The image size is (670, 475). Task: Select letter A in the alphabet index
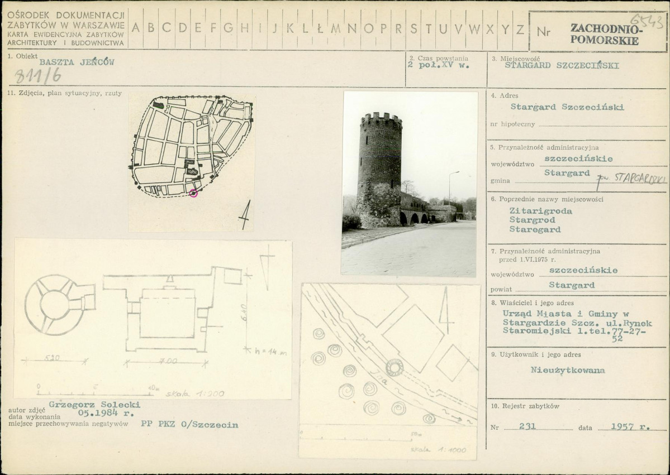coord(135,28)
